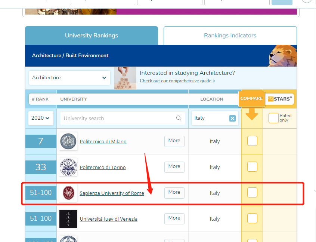
Task: Click the QS Stars badge
Action: [x=280, y=99]
